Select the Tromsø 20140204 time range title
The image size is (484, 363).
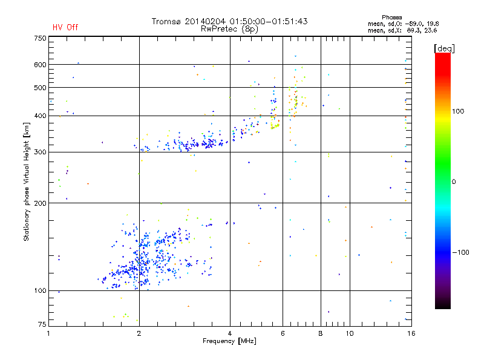229,21
